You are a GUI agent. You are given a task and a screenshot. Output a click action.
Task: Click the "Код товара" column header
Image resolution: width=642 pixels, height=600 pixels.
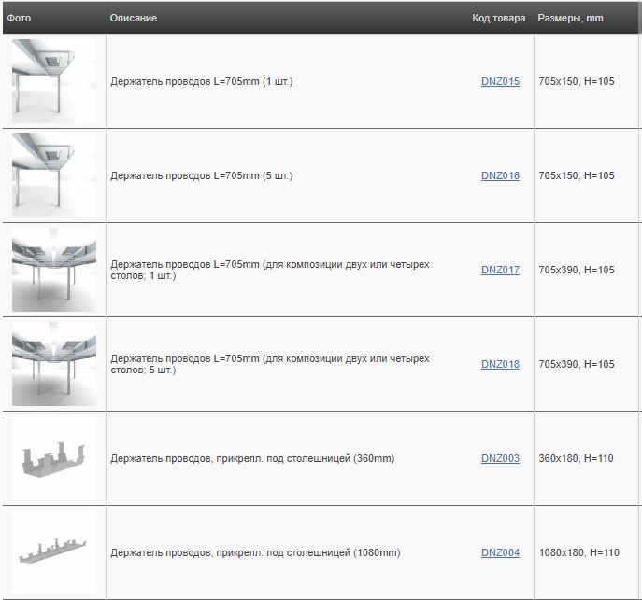pyautogui.click(x=499, y=19)
